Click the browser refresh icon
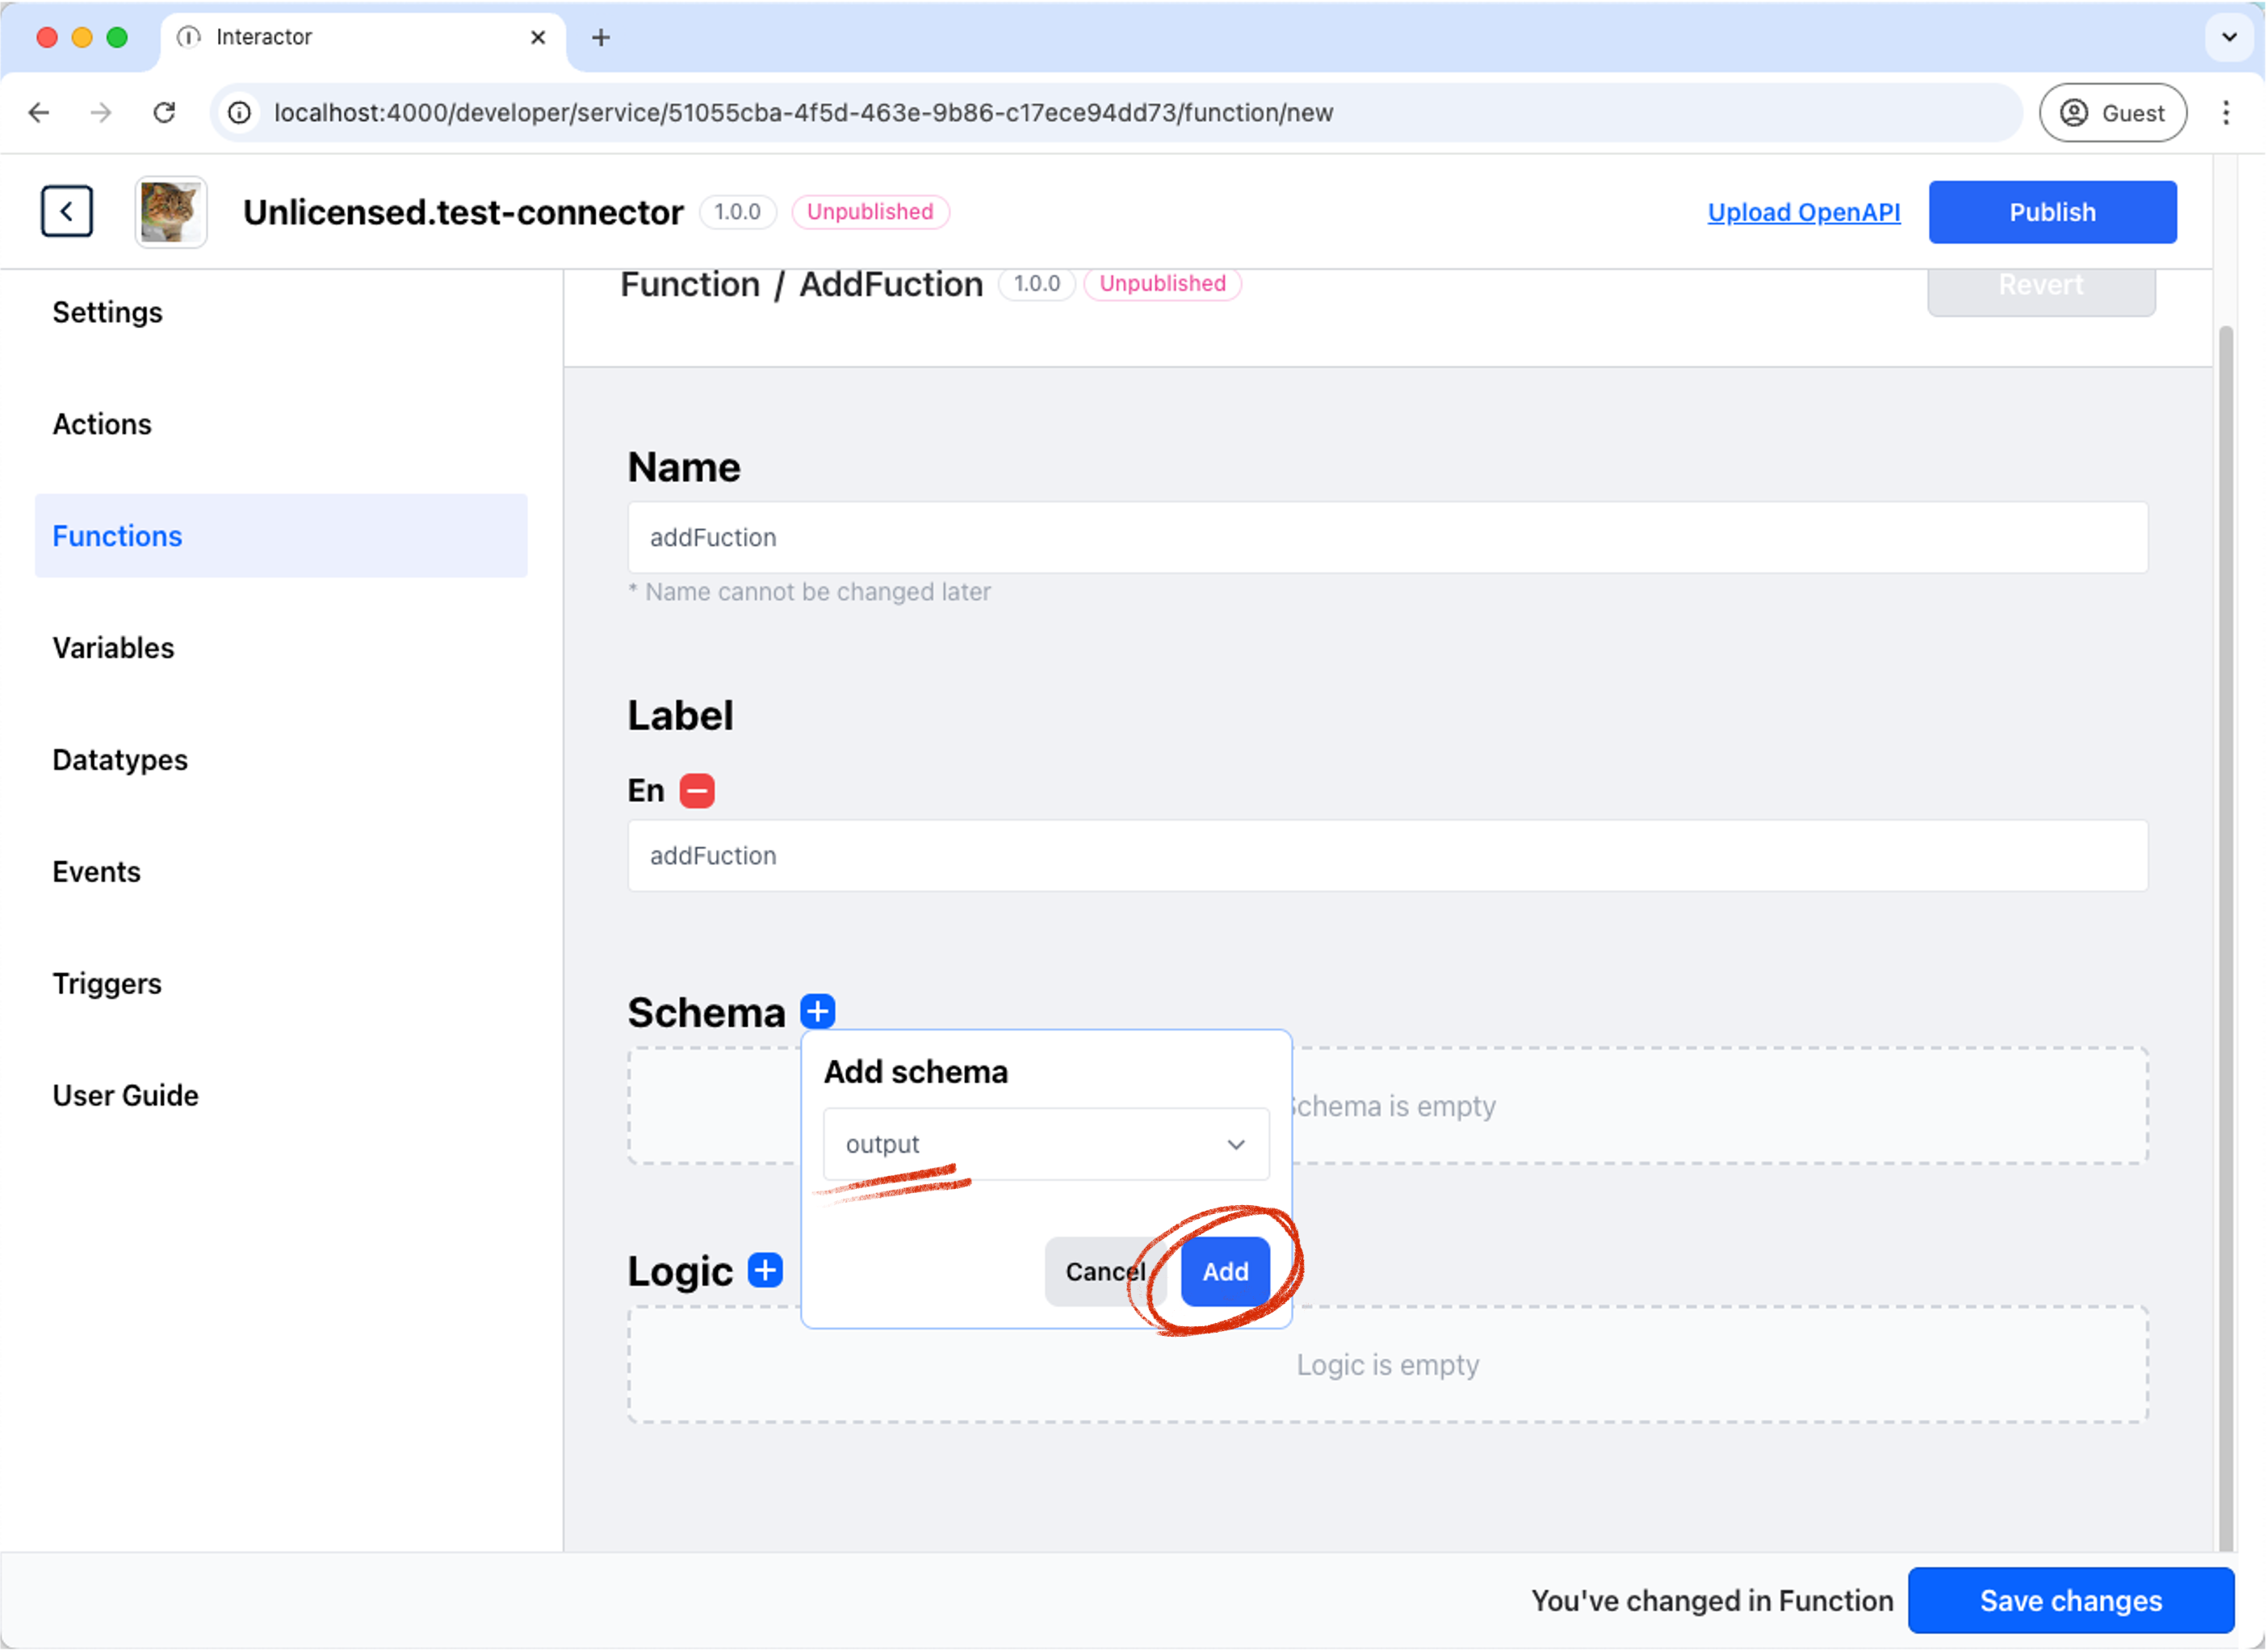This screenshot has width=2268, height=1651. [x=166, y=111]
